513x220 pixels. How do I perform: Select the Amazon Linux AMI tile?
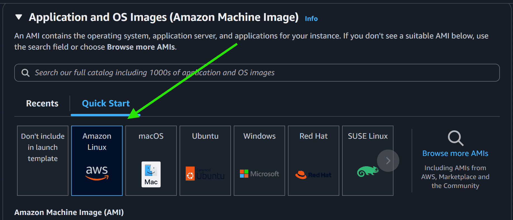tap(97, 161)
